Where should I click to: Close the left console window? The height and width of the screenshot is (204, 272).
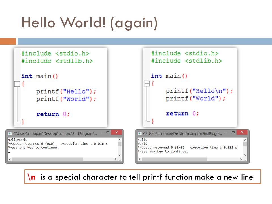coord(116,132)
